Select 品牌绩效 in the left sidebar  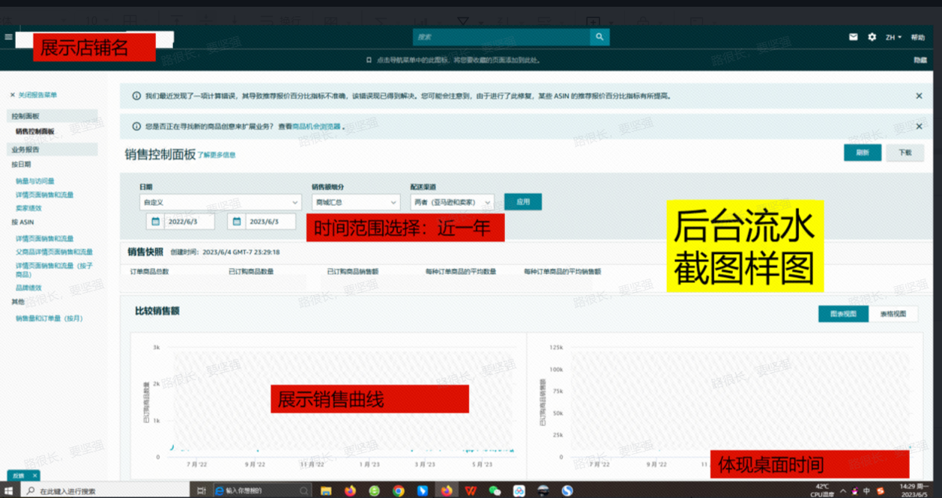click(x=27, y=287)
